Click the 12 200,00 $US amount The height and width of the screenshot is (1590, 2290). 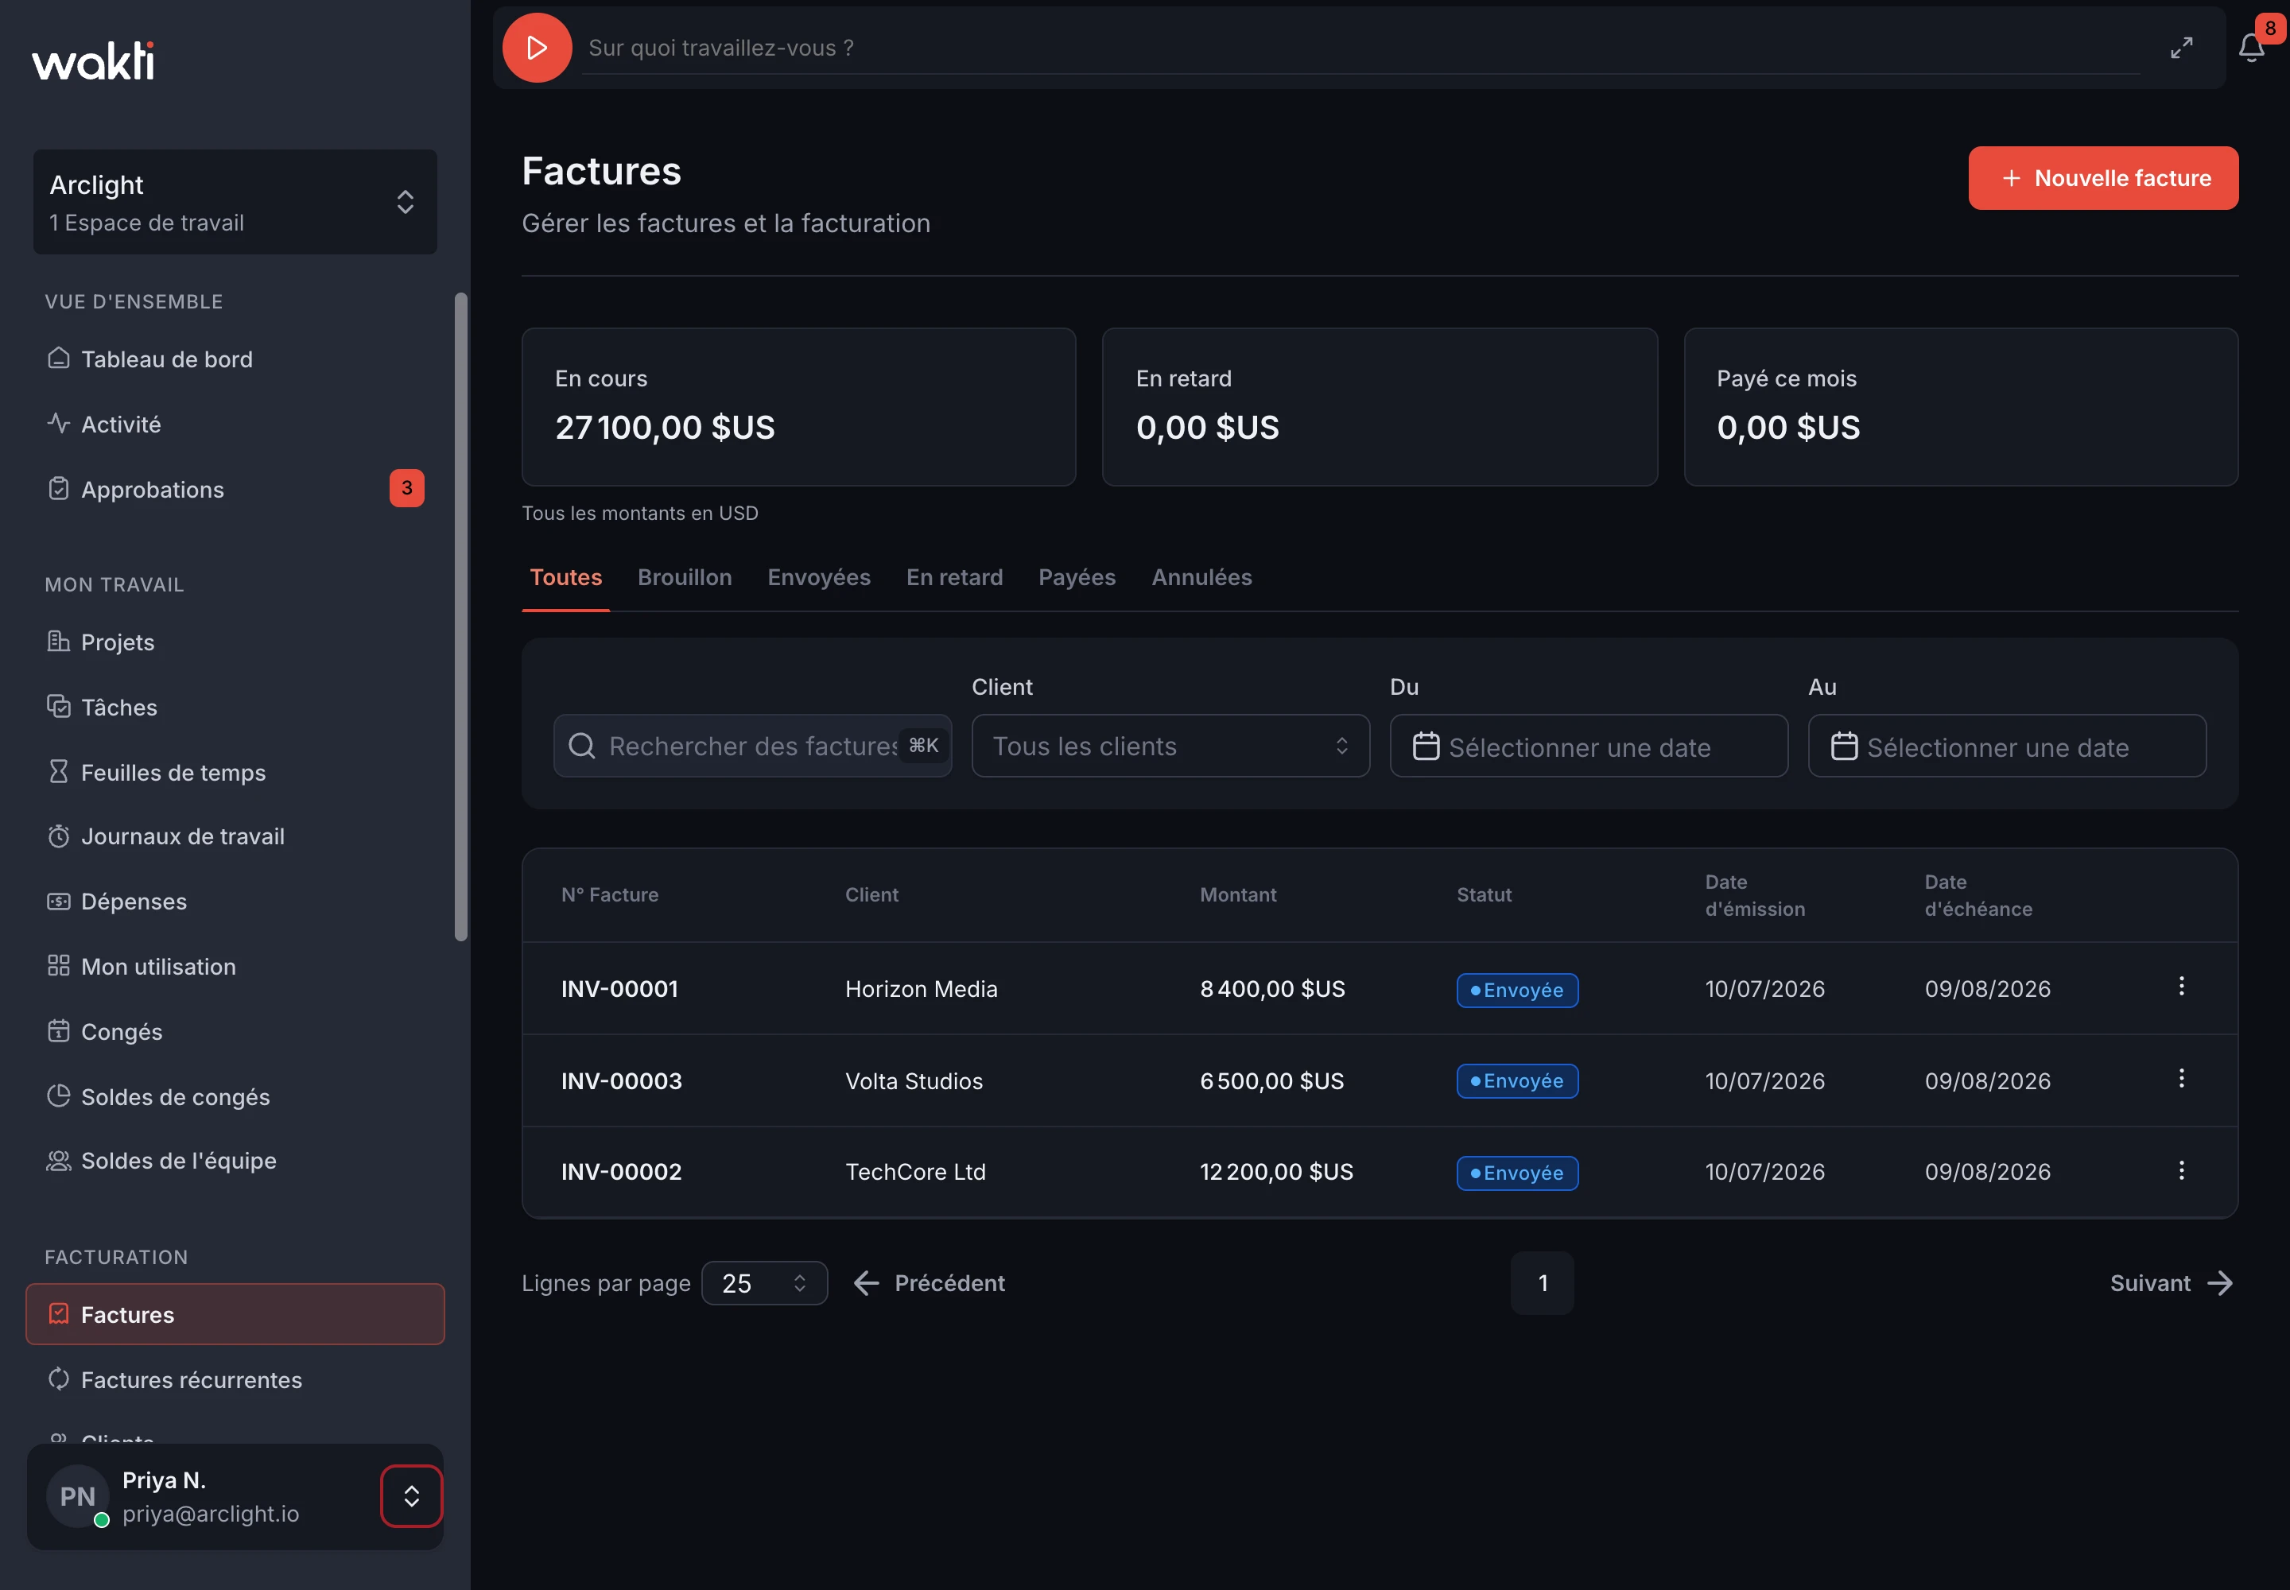tap(1276, 1173)
